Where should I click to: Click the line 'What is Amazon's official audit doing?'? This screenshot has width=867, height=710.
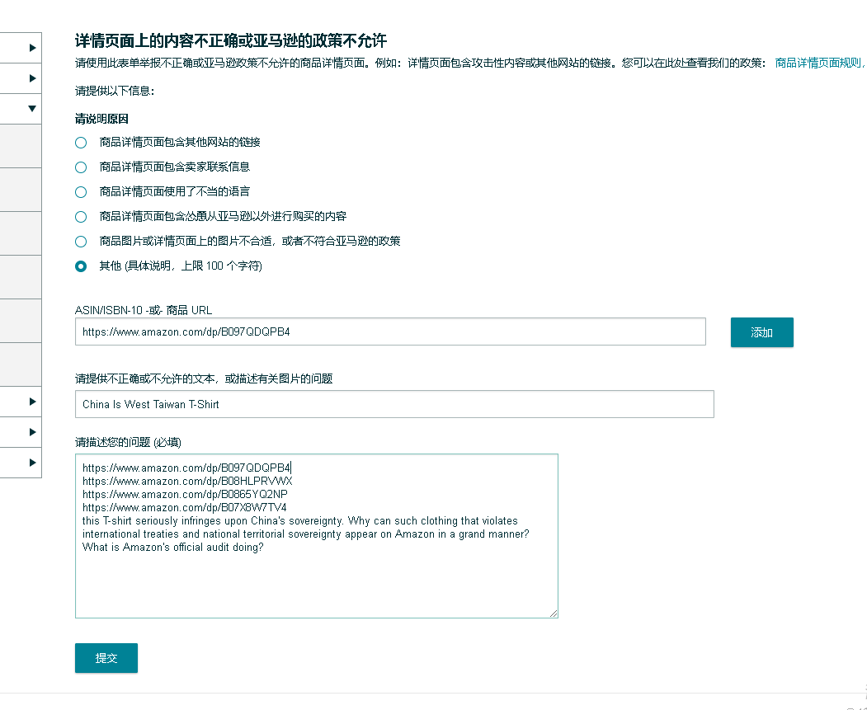pyautogui.click(x=173, y=548)
